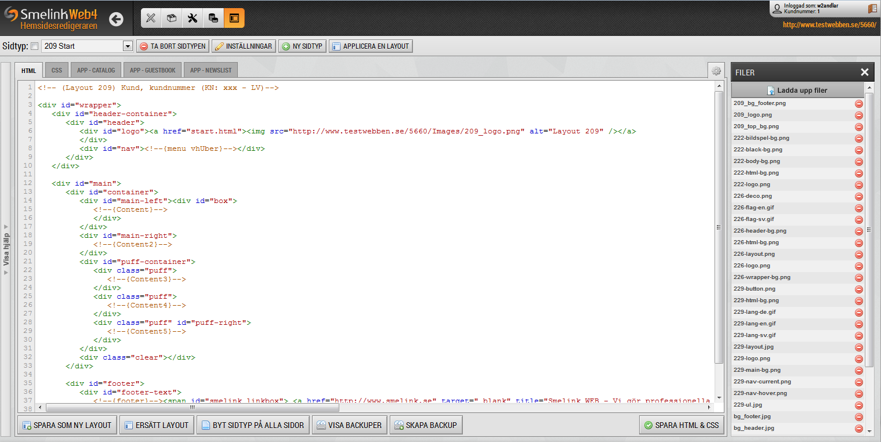Click the logout door icon
The height and width of the screenshot is (442, 881).
pyautogui.click(x=872, y=9)
